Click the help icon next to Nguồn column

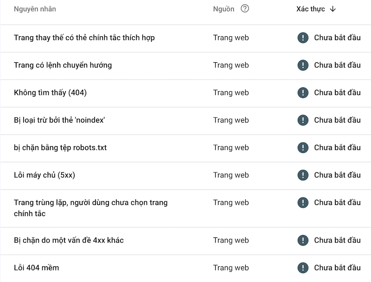click(245, 8)
